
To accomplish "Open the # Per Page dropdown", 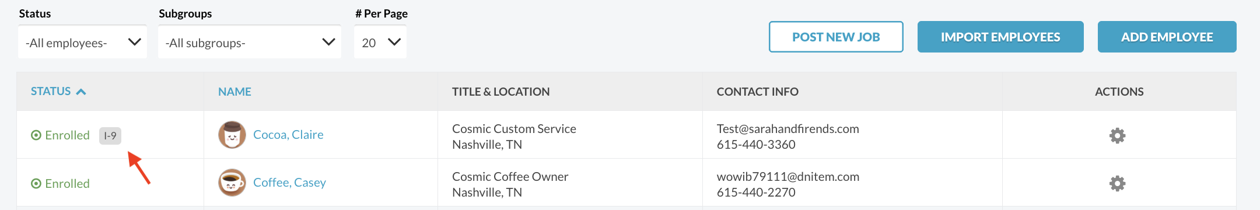I will click(380, 42).
